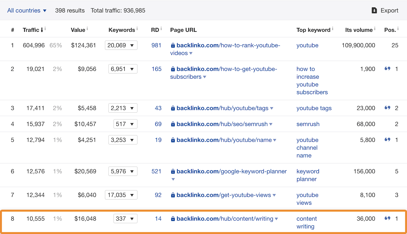Click the Export download icon
Image resolution: width=407 pixels, height=234 pixels.
point(374,10)
